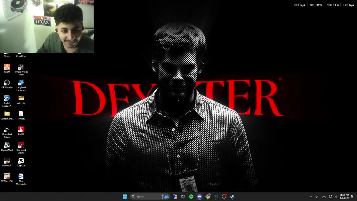
Task: Select the LabyMod Launcher icon
Action: tap(21, 85)
